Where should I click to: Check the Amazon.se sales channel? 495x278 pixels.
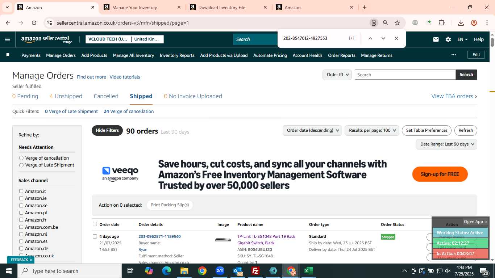[x=21, y=205]
